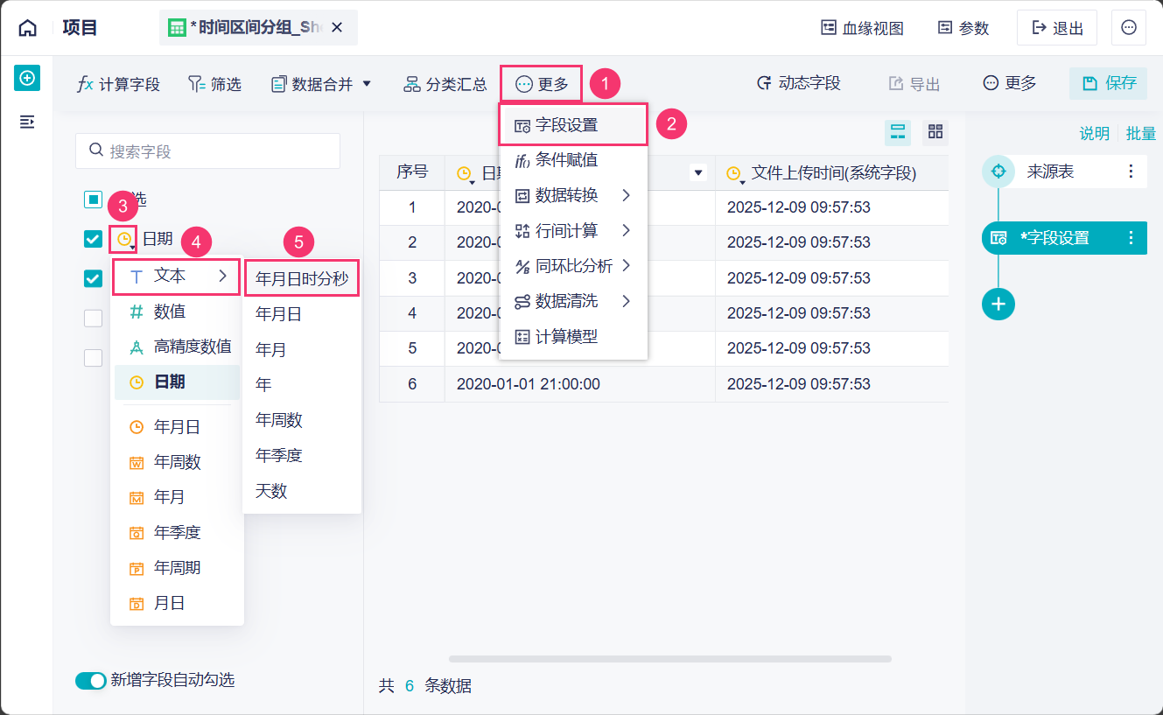Switch to the list layout view icon

[898, 132]
